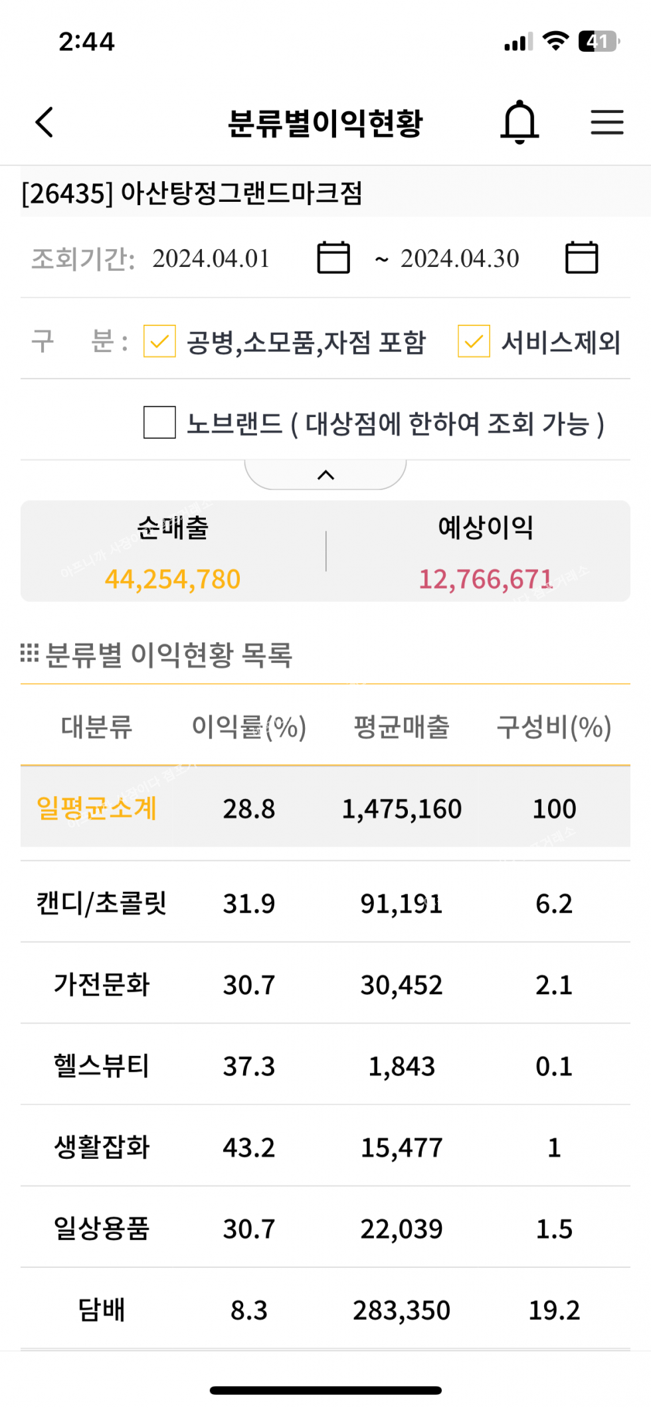Enable the 노브랜드 checkbox

click(159, 422)
